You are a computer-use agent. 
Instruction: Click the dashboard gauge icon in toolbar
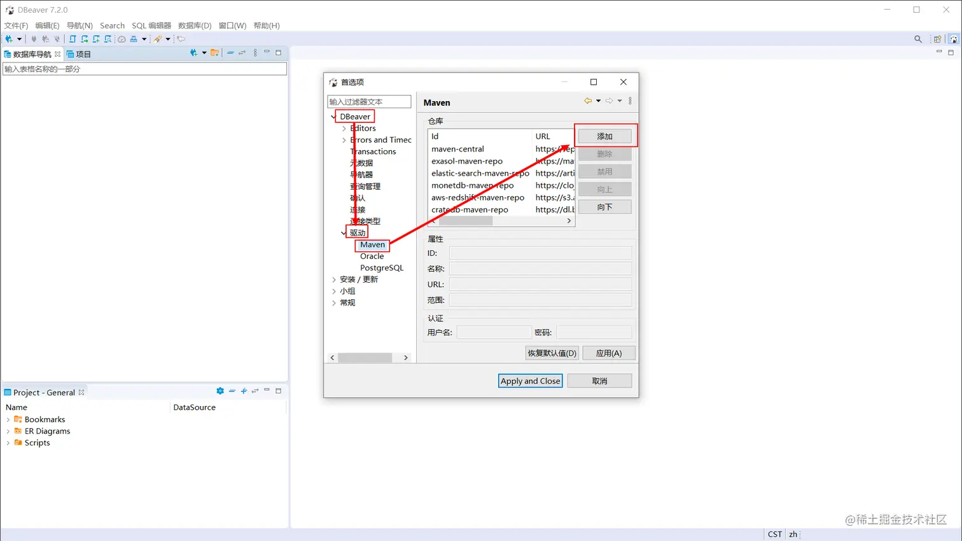pyautogui.click(x=122, y=39)
